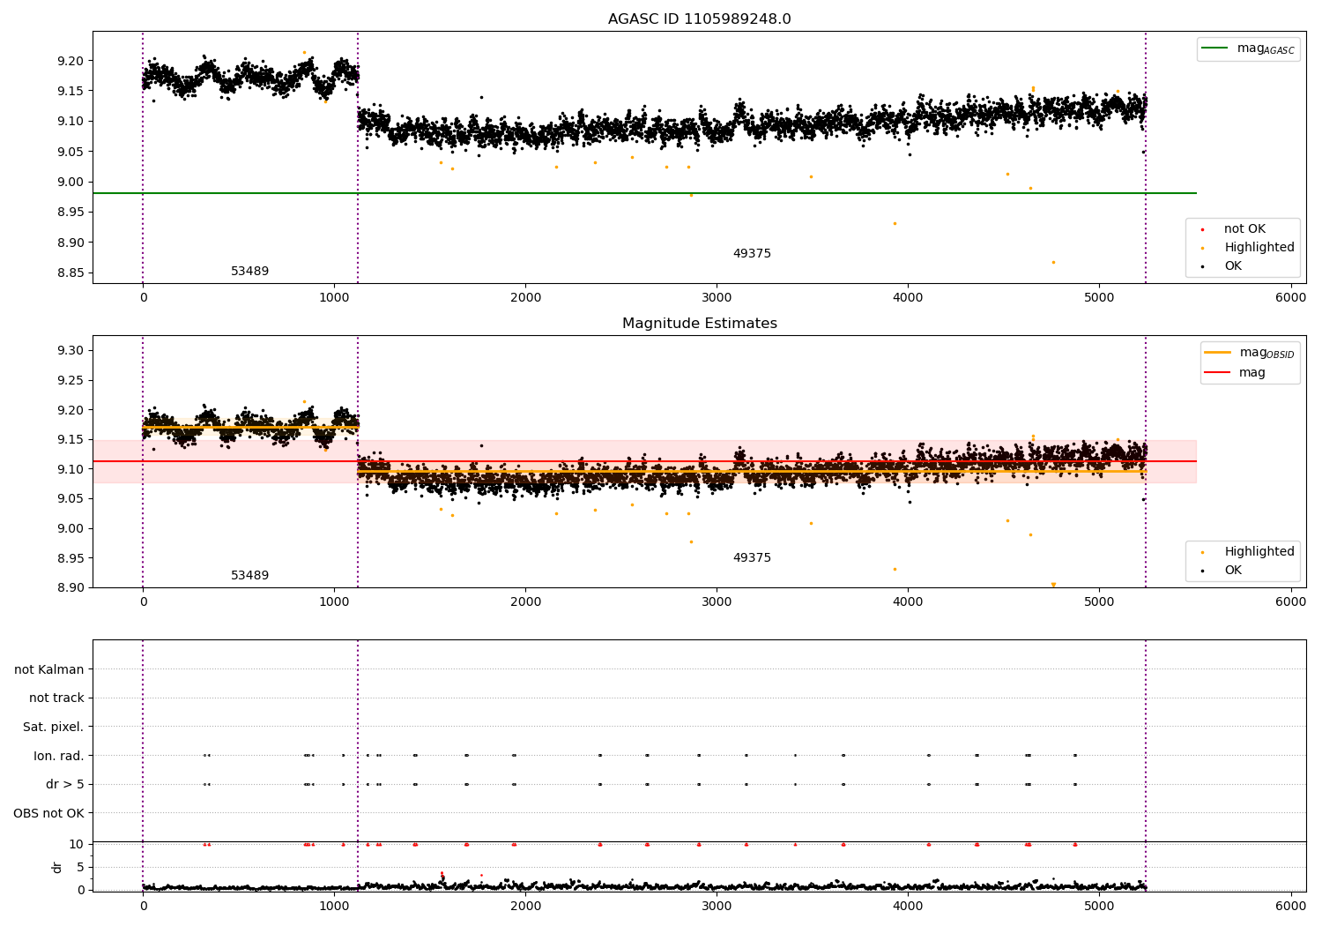
Task: Click the '9.25' y-axis tick label
Action: [70, 381]
